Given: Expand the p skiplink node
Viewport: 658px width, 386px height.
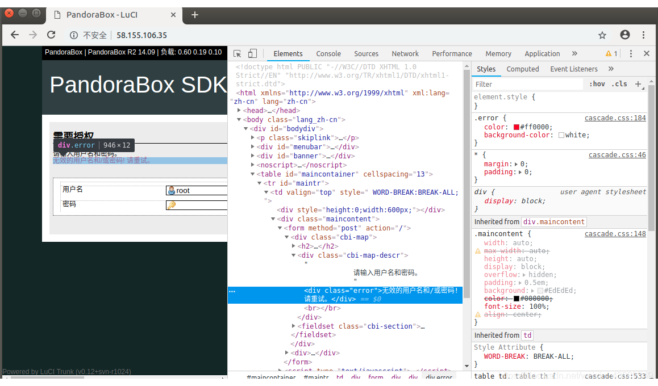Looking at the screenshot, I should (253, 138).
